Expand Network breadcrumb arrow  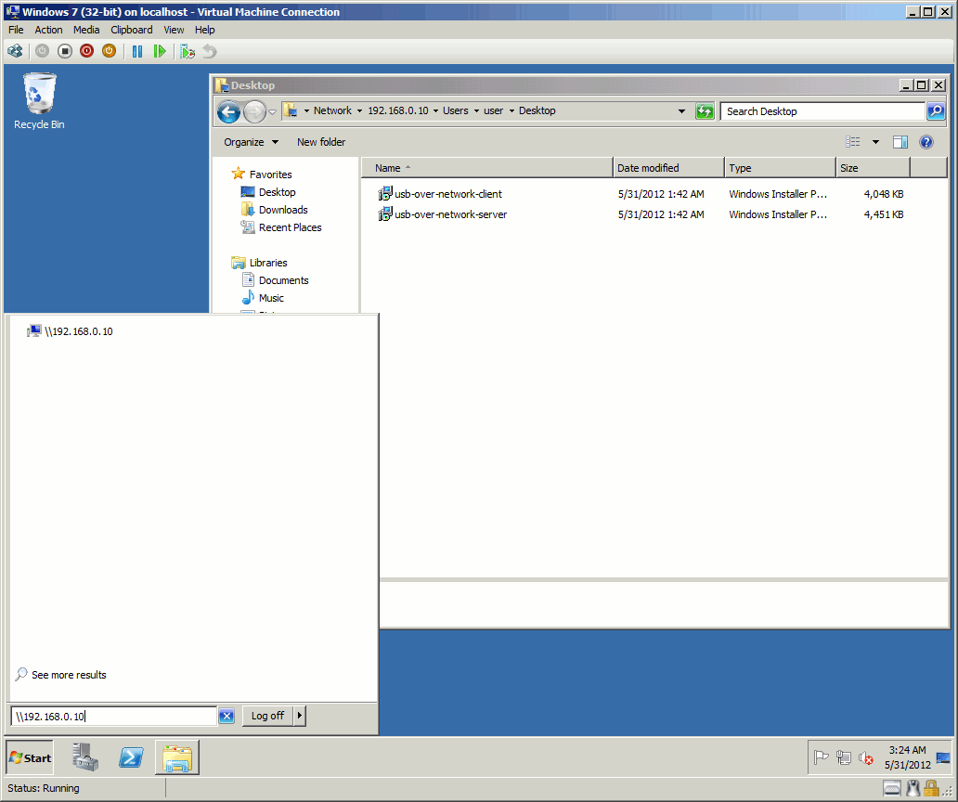(359, 111)
